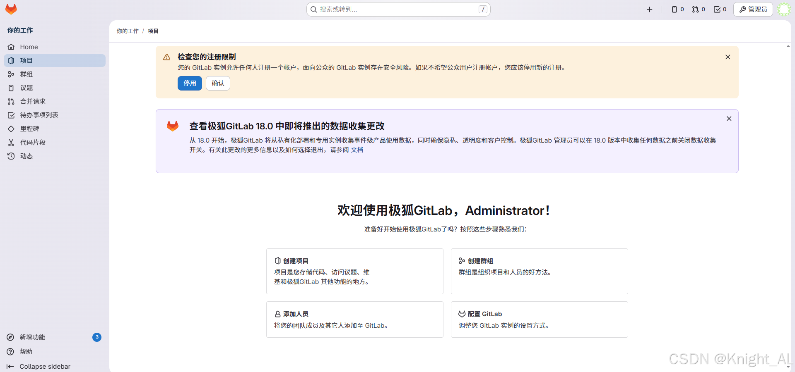Open the 配置 GitLab card
Viewport: 795px width, 372px height.
[539, 320]
